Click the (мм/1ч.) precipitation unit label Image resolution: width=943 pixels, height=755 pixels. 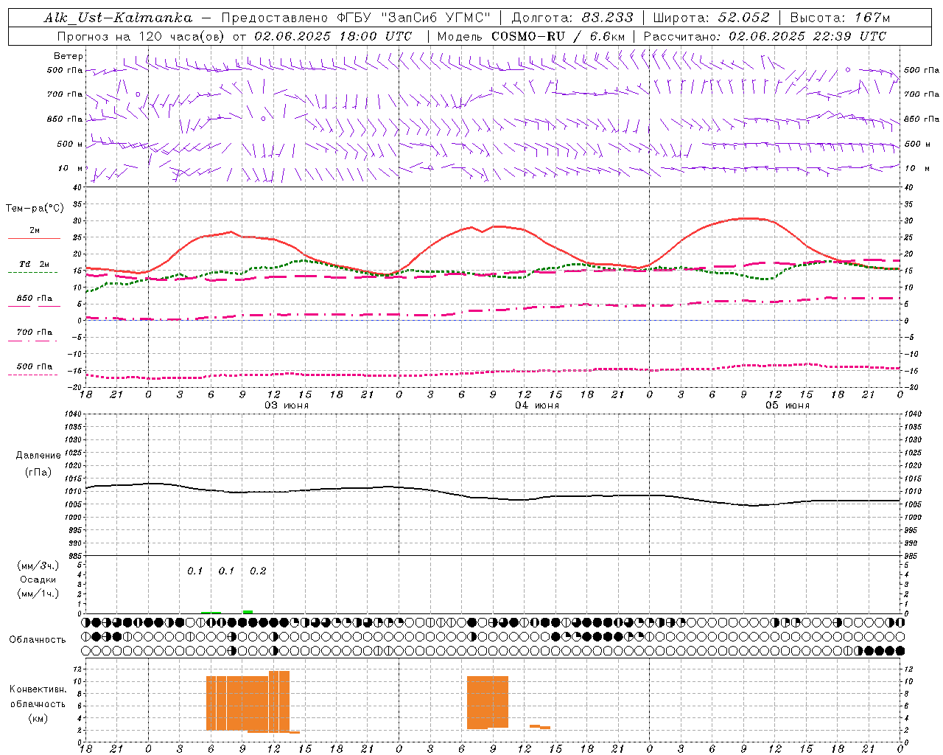click(x=38, y=594)
